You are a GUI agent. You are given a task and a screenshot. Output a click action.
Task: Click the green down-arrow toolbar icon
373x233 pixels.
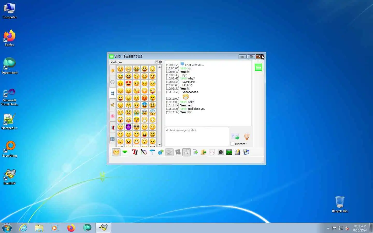click(x=125, y=152)
